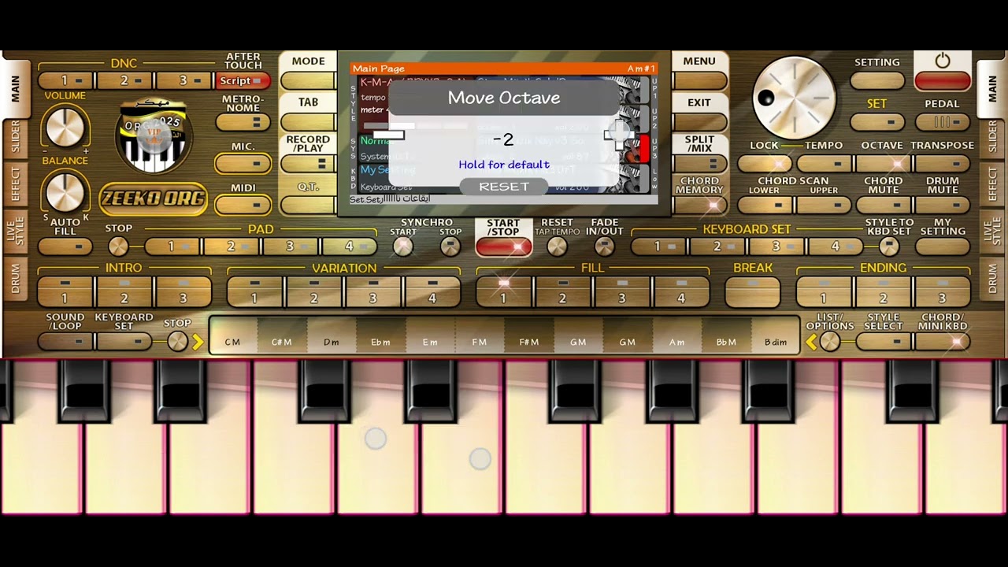
Task: Click the Break button
Action: coord(752,291)
